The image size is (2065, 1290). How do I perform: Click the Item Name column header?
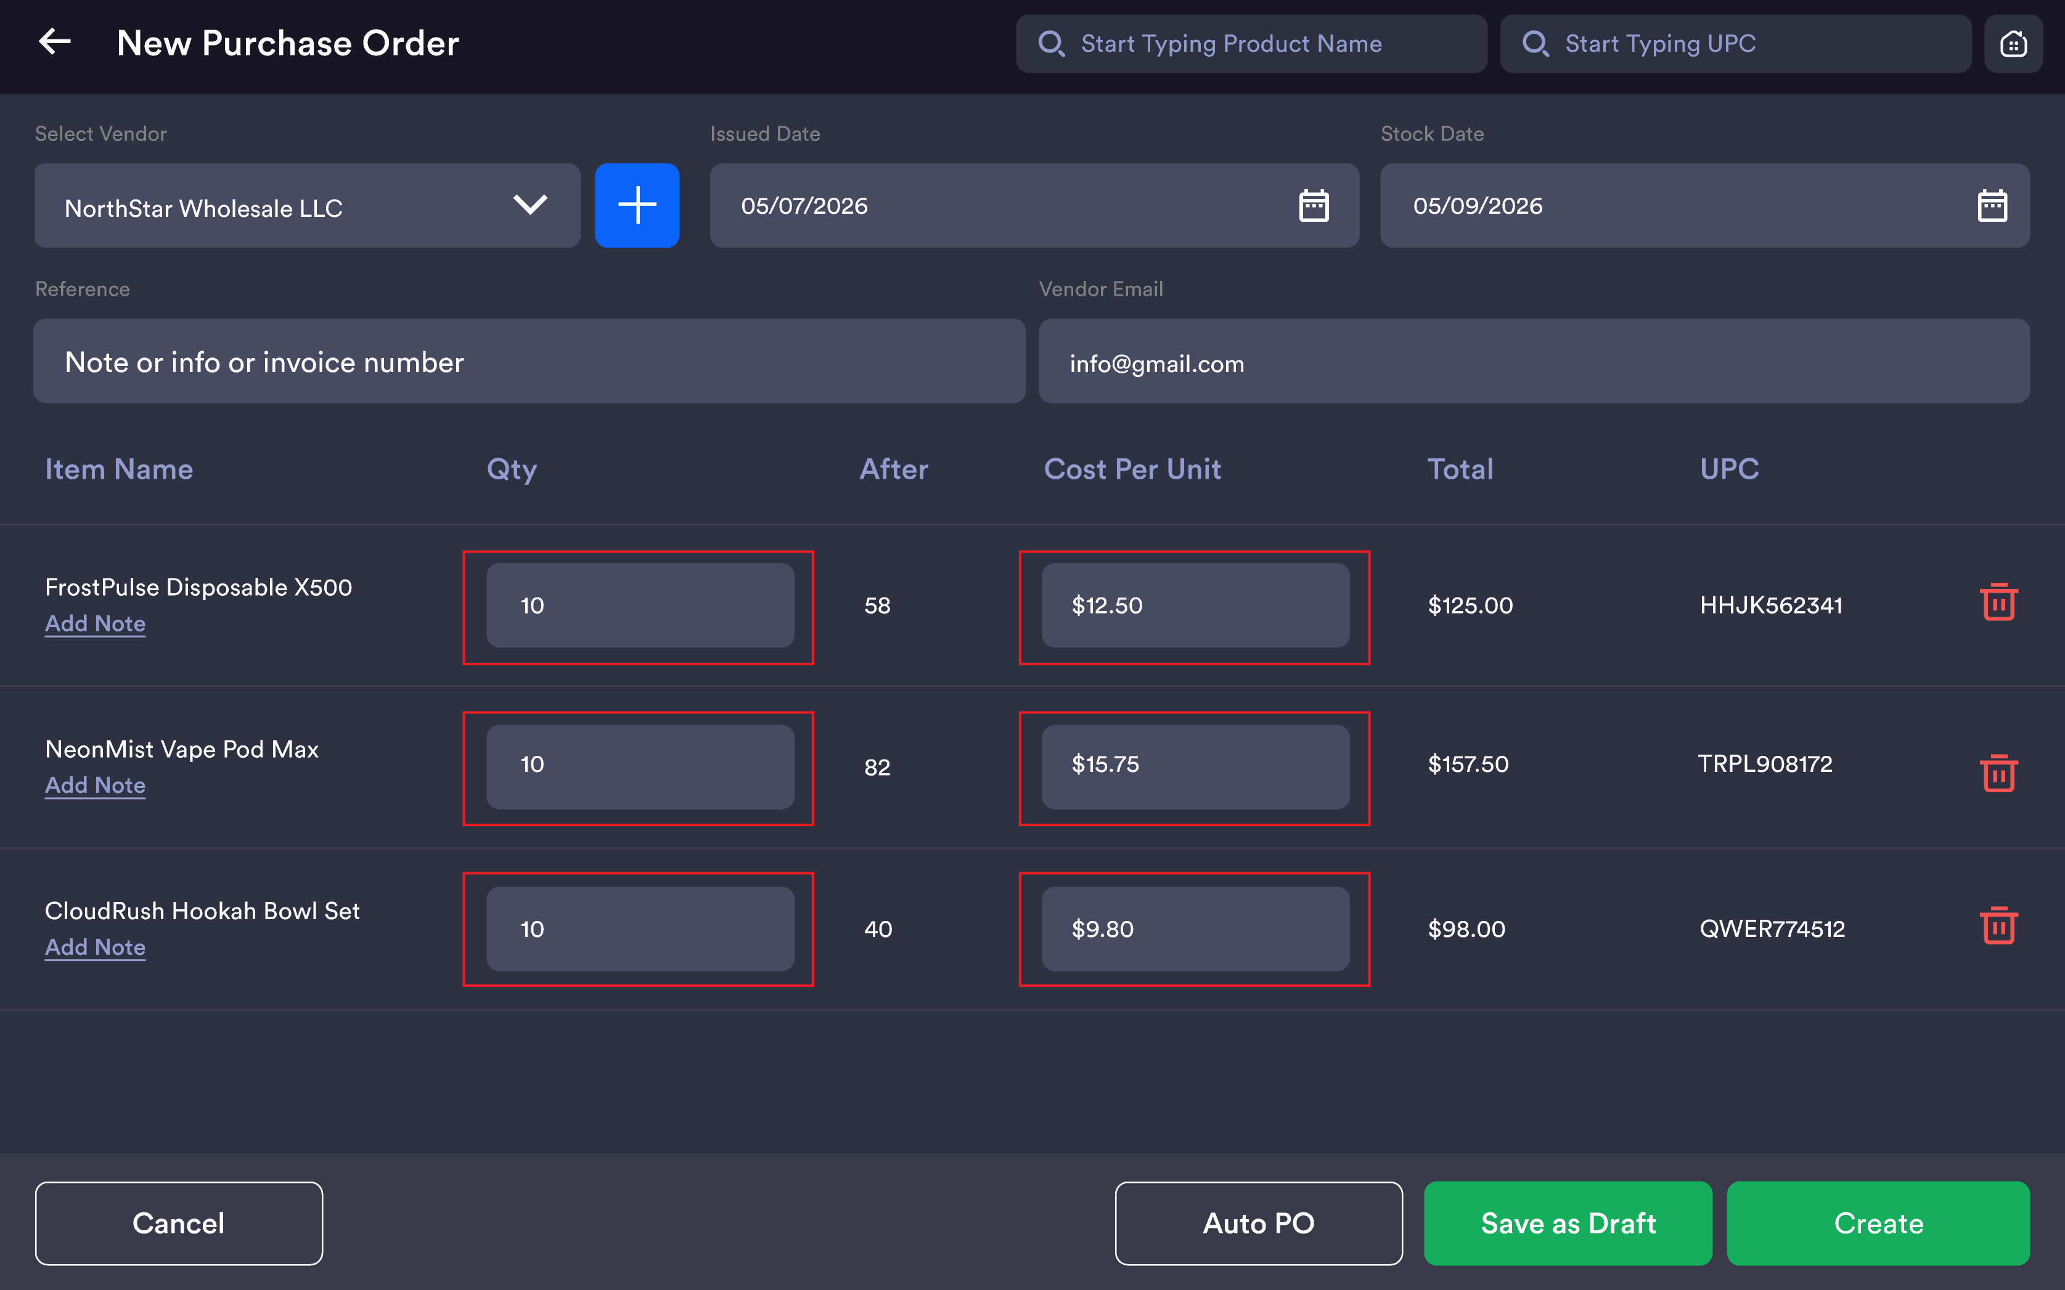tap(120, 469)
